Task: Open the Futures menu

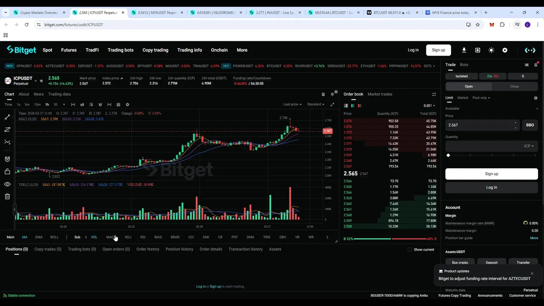Action: (69, 50)
